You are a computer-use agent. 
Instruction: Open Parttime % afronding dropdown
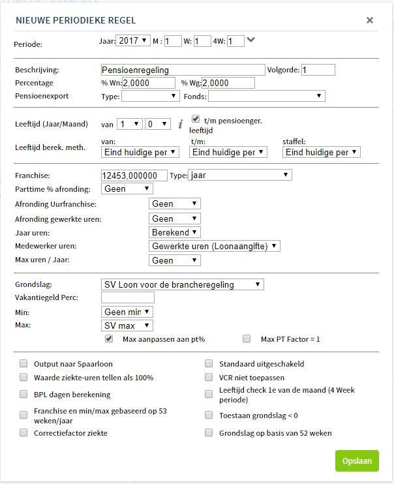pyautogui.click(x=127, y=189)
